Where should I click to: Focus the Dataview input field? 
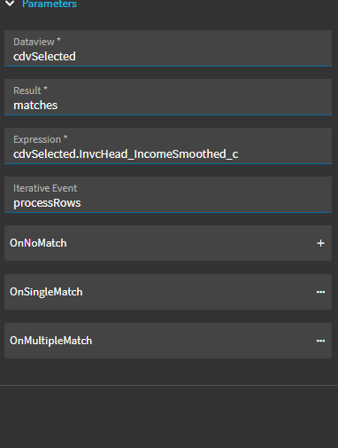[x=168, y=48]
